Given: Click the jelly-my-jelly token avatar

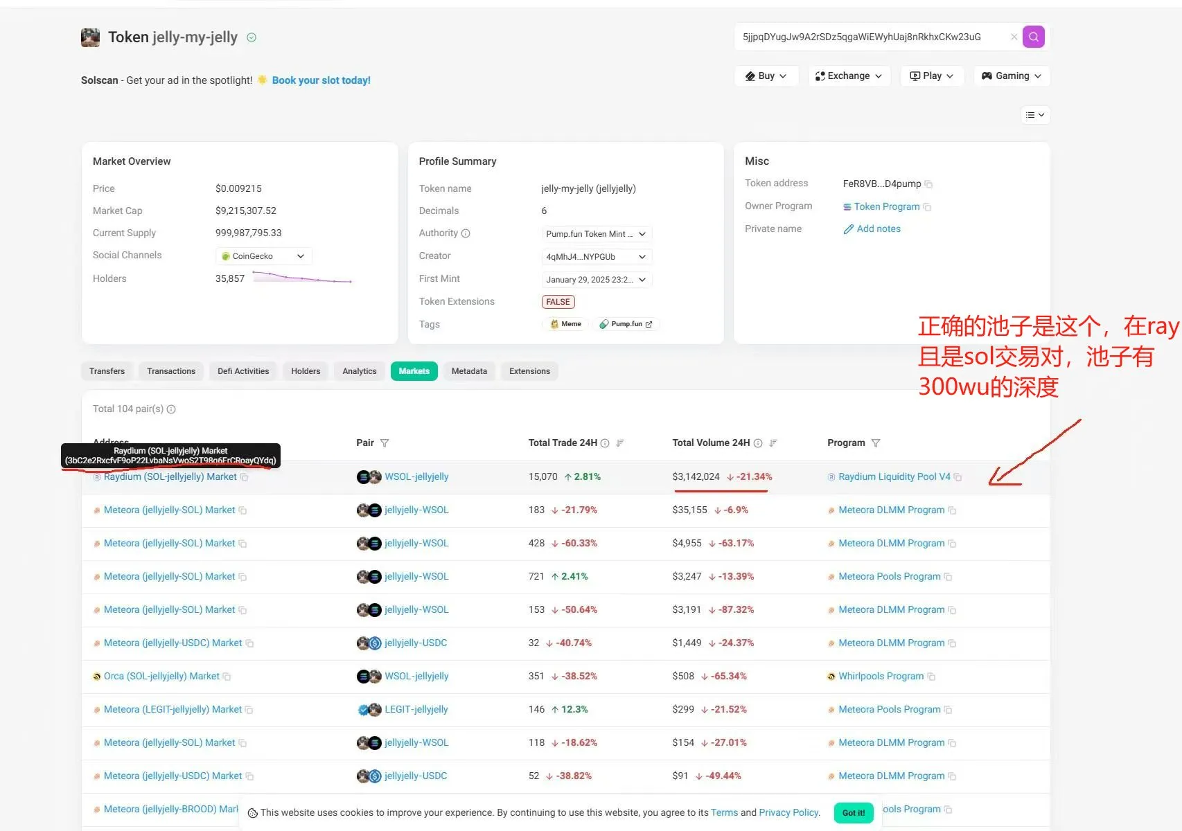Looking at the screenshot, I should pos(90,37).
